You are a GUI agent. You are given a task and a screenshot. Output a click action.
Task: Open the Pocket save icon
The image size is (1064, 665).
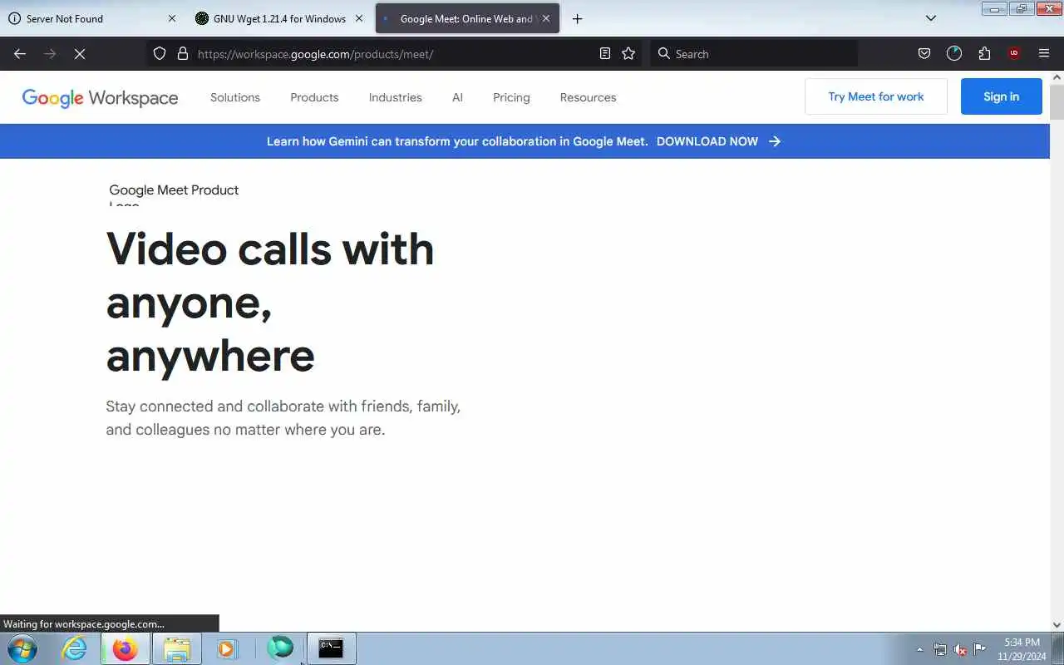(924, 53)
